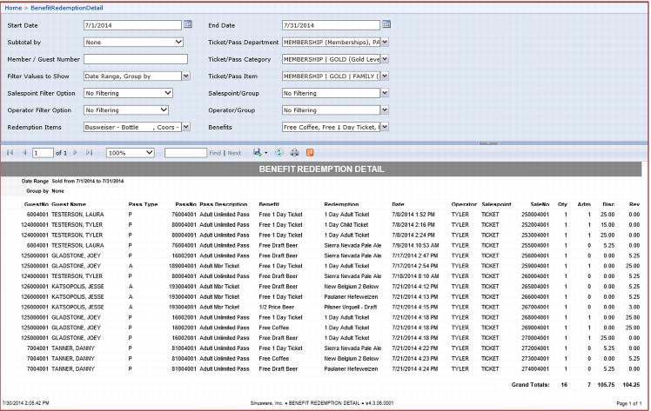Open the Ticket/Pass Department dropdown

pos(385,41)
